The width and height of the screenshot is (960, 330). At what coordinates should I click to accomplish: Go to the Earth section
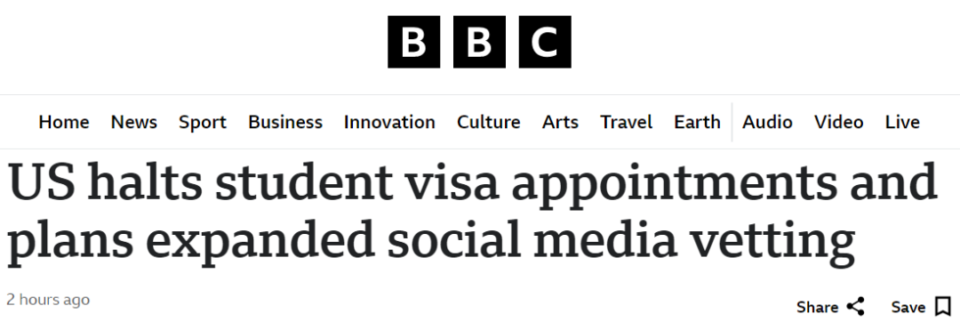click(698, 122)
